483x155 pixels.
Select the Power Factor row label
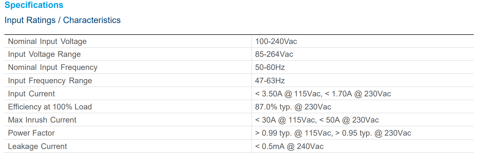31,133
